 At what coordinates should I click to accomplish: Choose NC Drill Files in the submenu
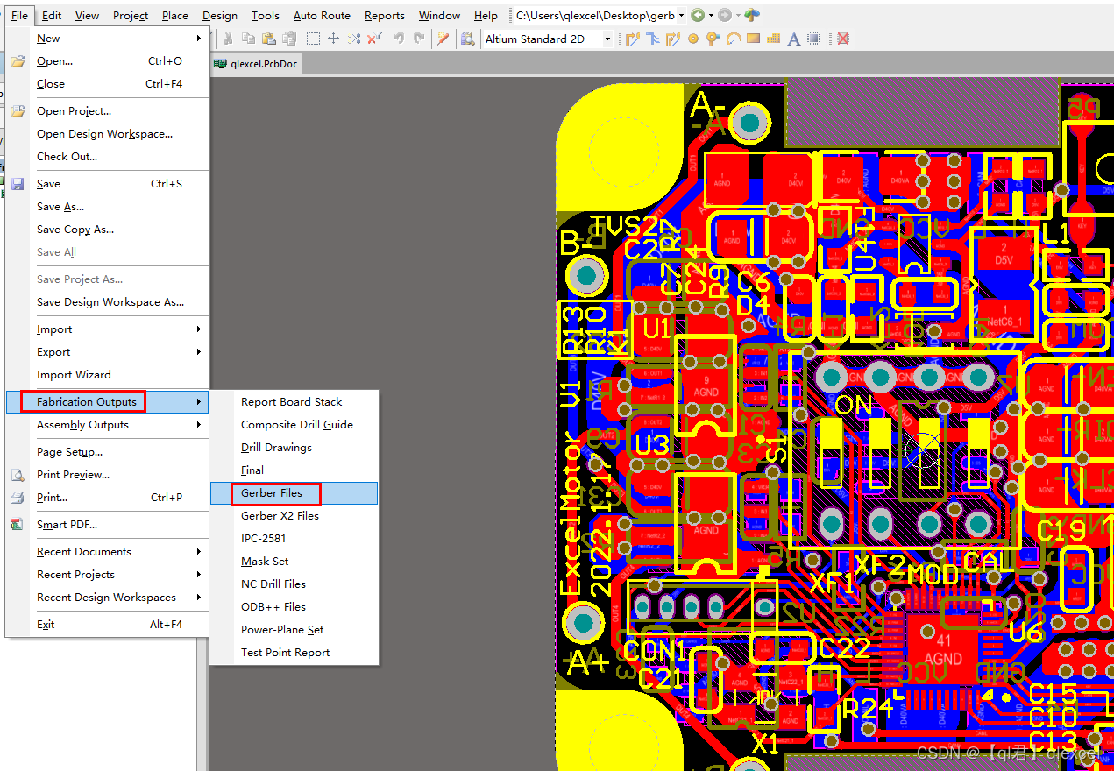[x=294, y=584]
